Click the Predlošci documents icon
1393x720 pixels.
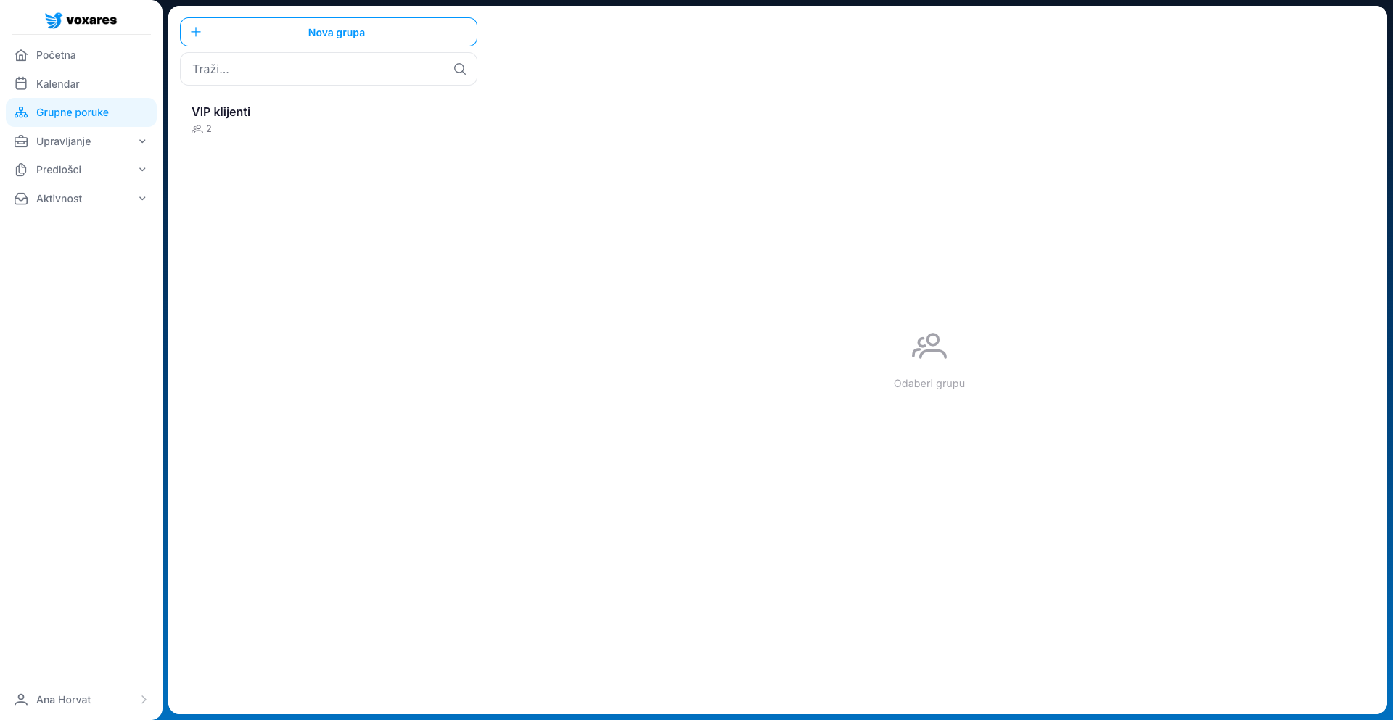pyautogui.click(x=21, y=170)
